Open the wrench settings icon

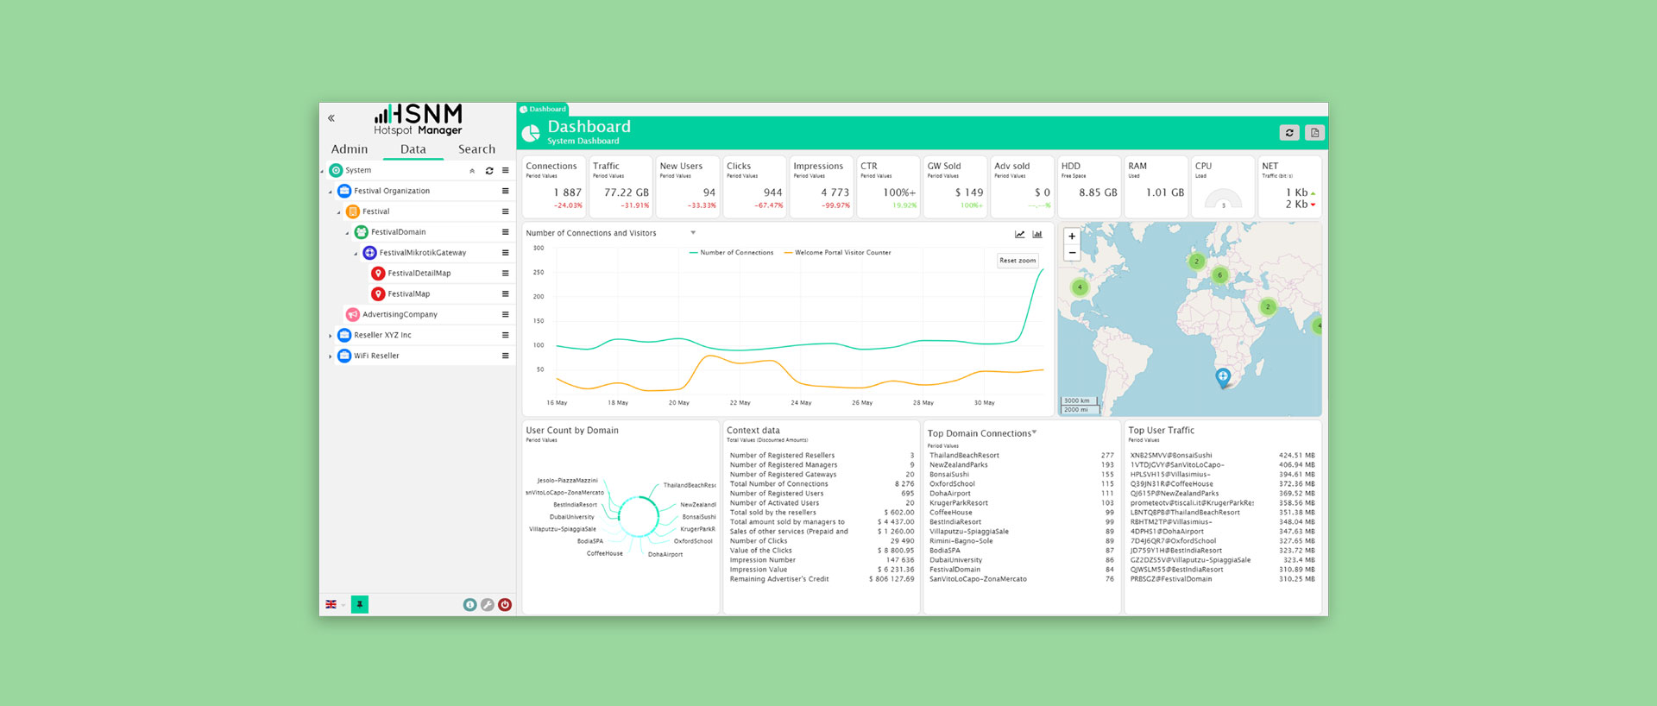[x=488, y=605]
